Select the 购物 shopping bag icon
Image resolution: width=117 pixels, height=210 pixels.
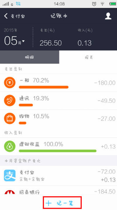(x=10, y=119)
